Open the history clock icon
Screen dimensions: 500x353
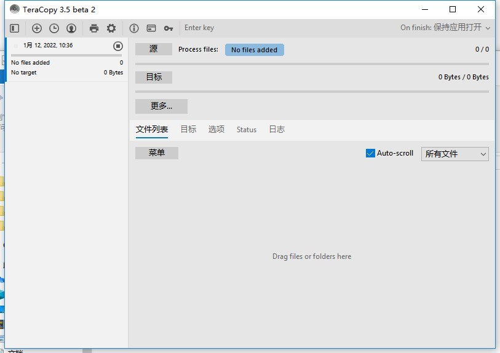(x=54, y=28)
